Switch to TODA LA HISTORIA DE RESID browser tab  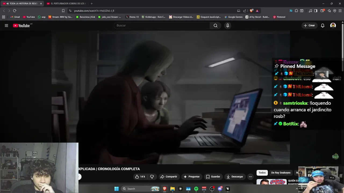[x=21, y=3]
